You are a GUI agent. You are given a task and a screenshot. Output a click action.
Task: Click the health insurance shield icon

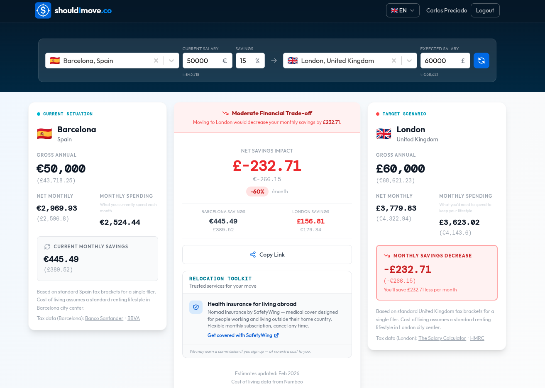pyautogui.click(x=196, y=307)
